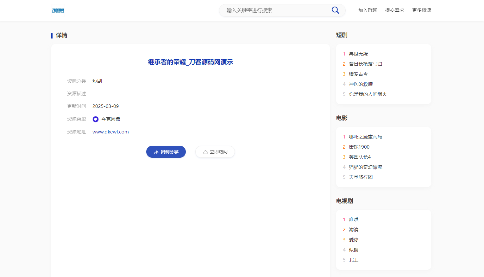Click the blue bar icon beside 详情
The image size is (484, 277).
pyautogui.click(x=52, y=35)
